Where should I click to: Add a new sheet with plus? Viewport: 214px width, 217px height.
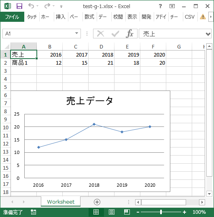click(x=97, y=202)
